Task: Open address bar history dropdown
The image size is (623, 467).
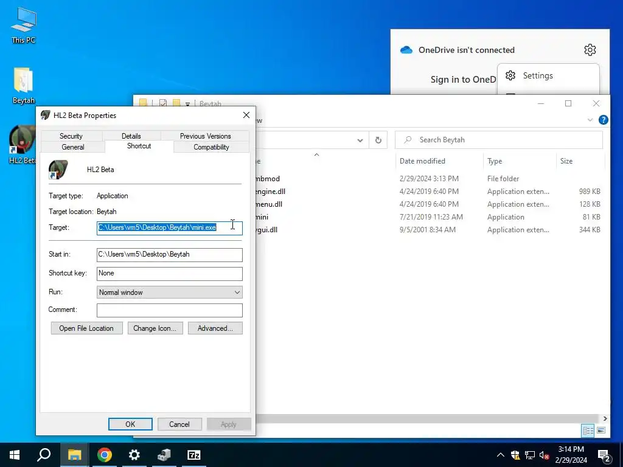Action: tap(360, 140)
